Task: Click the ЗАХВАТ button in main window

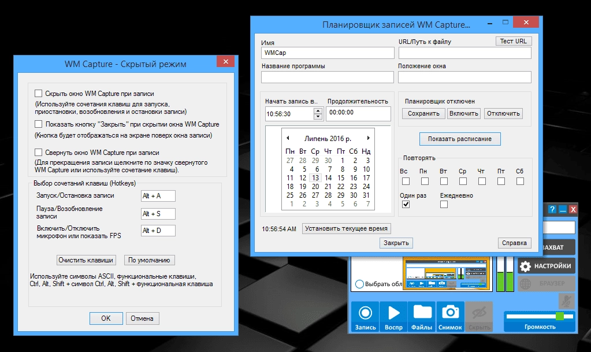Action: [559, 247]
